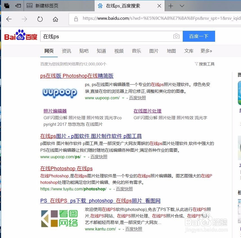
Task: Click the 看图网络 logo thumbnail
Action: [x=60, y=219]
